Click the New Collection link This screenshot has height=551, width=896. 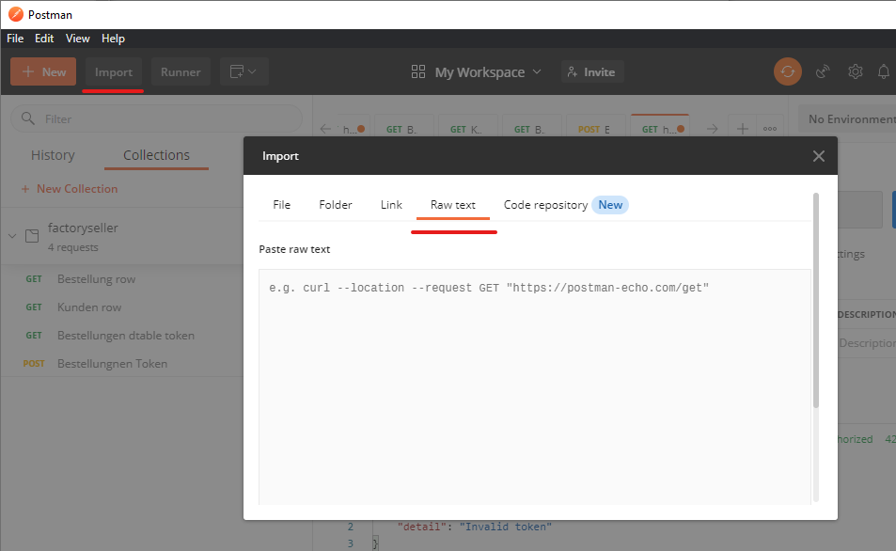point(70,189)
